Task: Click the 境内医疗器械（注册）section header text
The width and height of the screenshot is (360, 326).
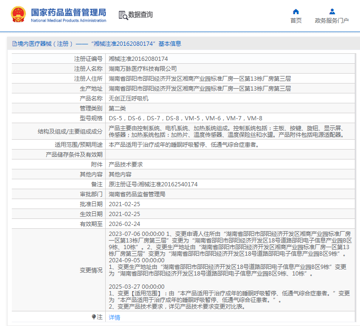Action: click(x=45, y=44)
